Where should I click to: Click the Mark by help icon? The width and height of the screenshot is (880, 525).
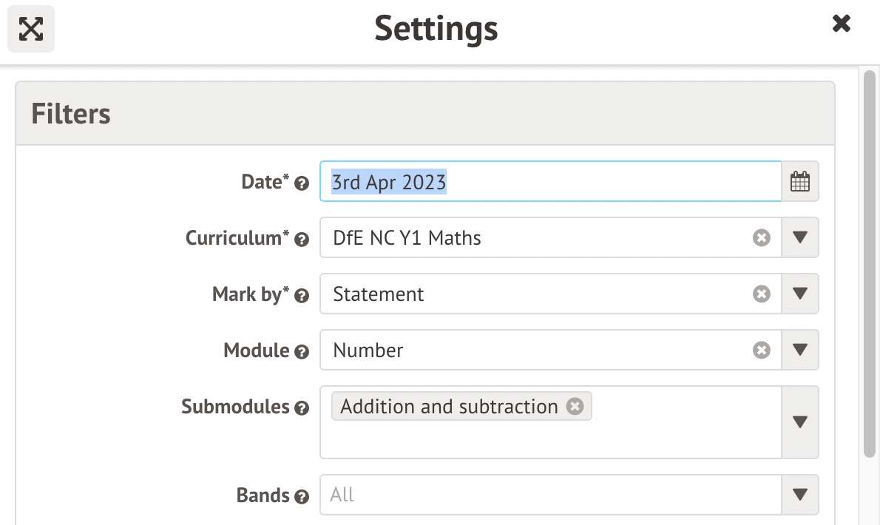[302, 296]
